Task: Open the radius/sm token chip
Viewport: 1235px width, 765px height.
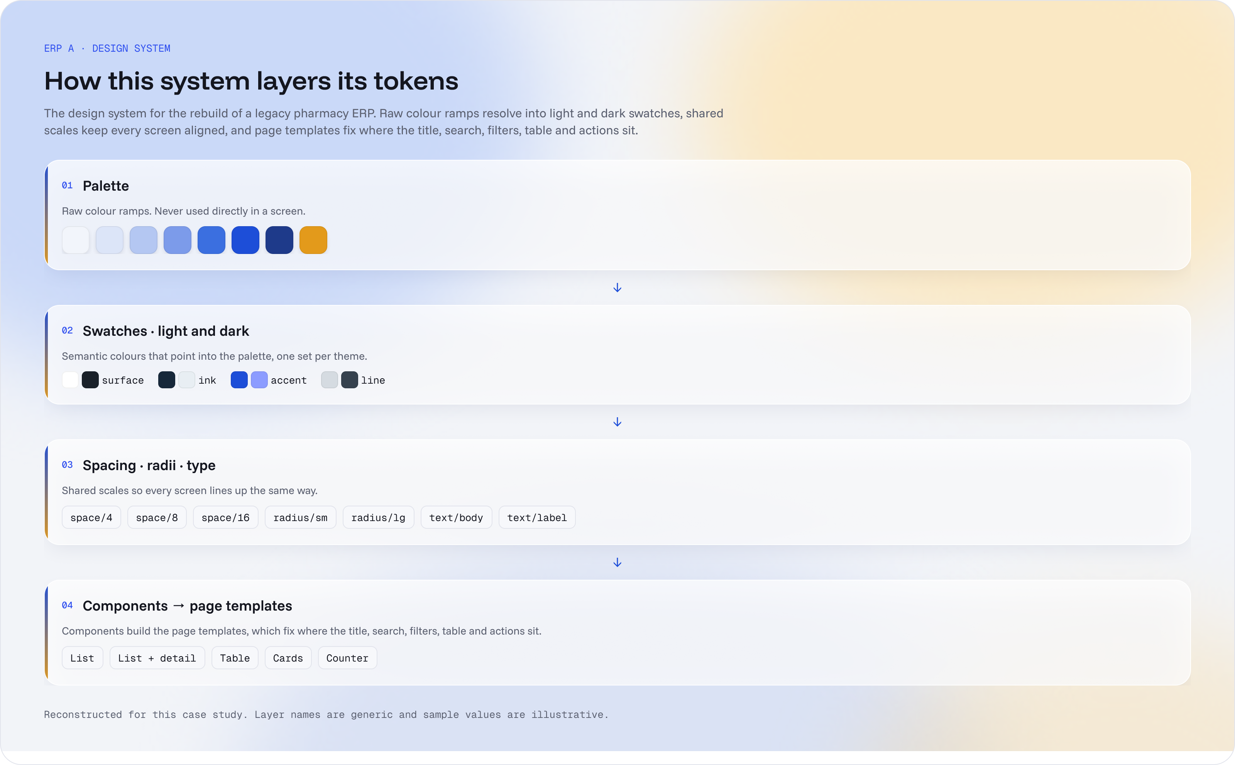Action: click(301, 518)
